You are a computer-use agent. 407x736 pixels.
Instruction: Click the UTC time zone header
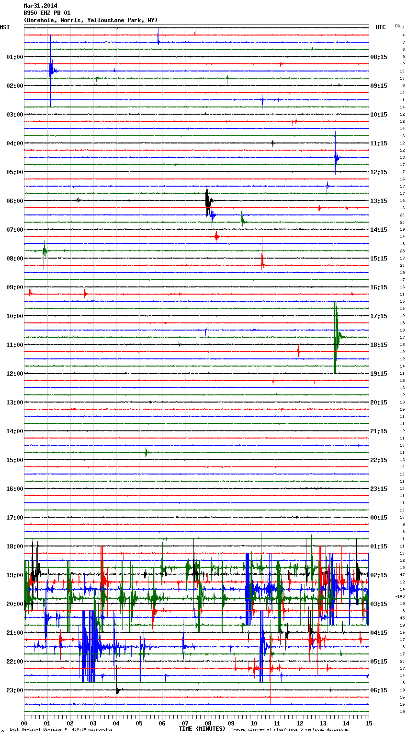tap(381, 27)
